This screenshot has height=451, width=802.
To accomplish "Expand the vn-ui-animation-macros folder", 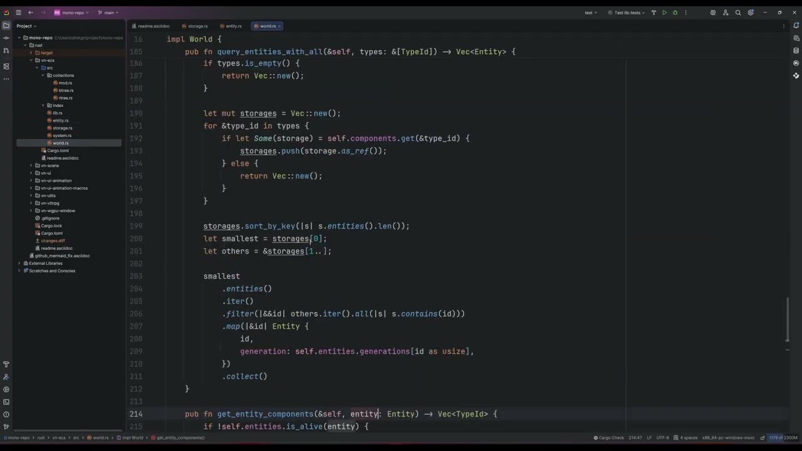I will 31,188.
